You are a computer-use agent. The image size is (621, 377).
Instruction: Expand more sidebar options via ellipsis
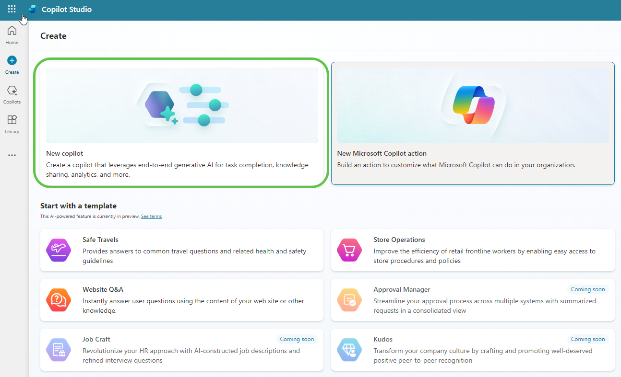(x=12, y=155)
